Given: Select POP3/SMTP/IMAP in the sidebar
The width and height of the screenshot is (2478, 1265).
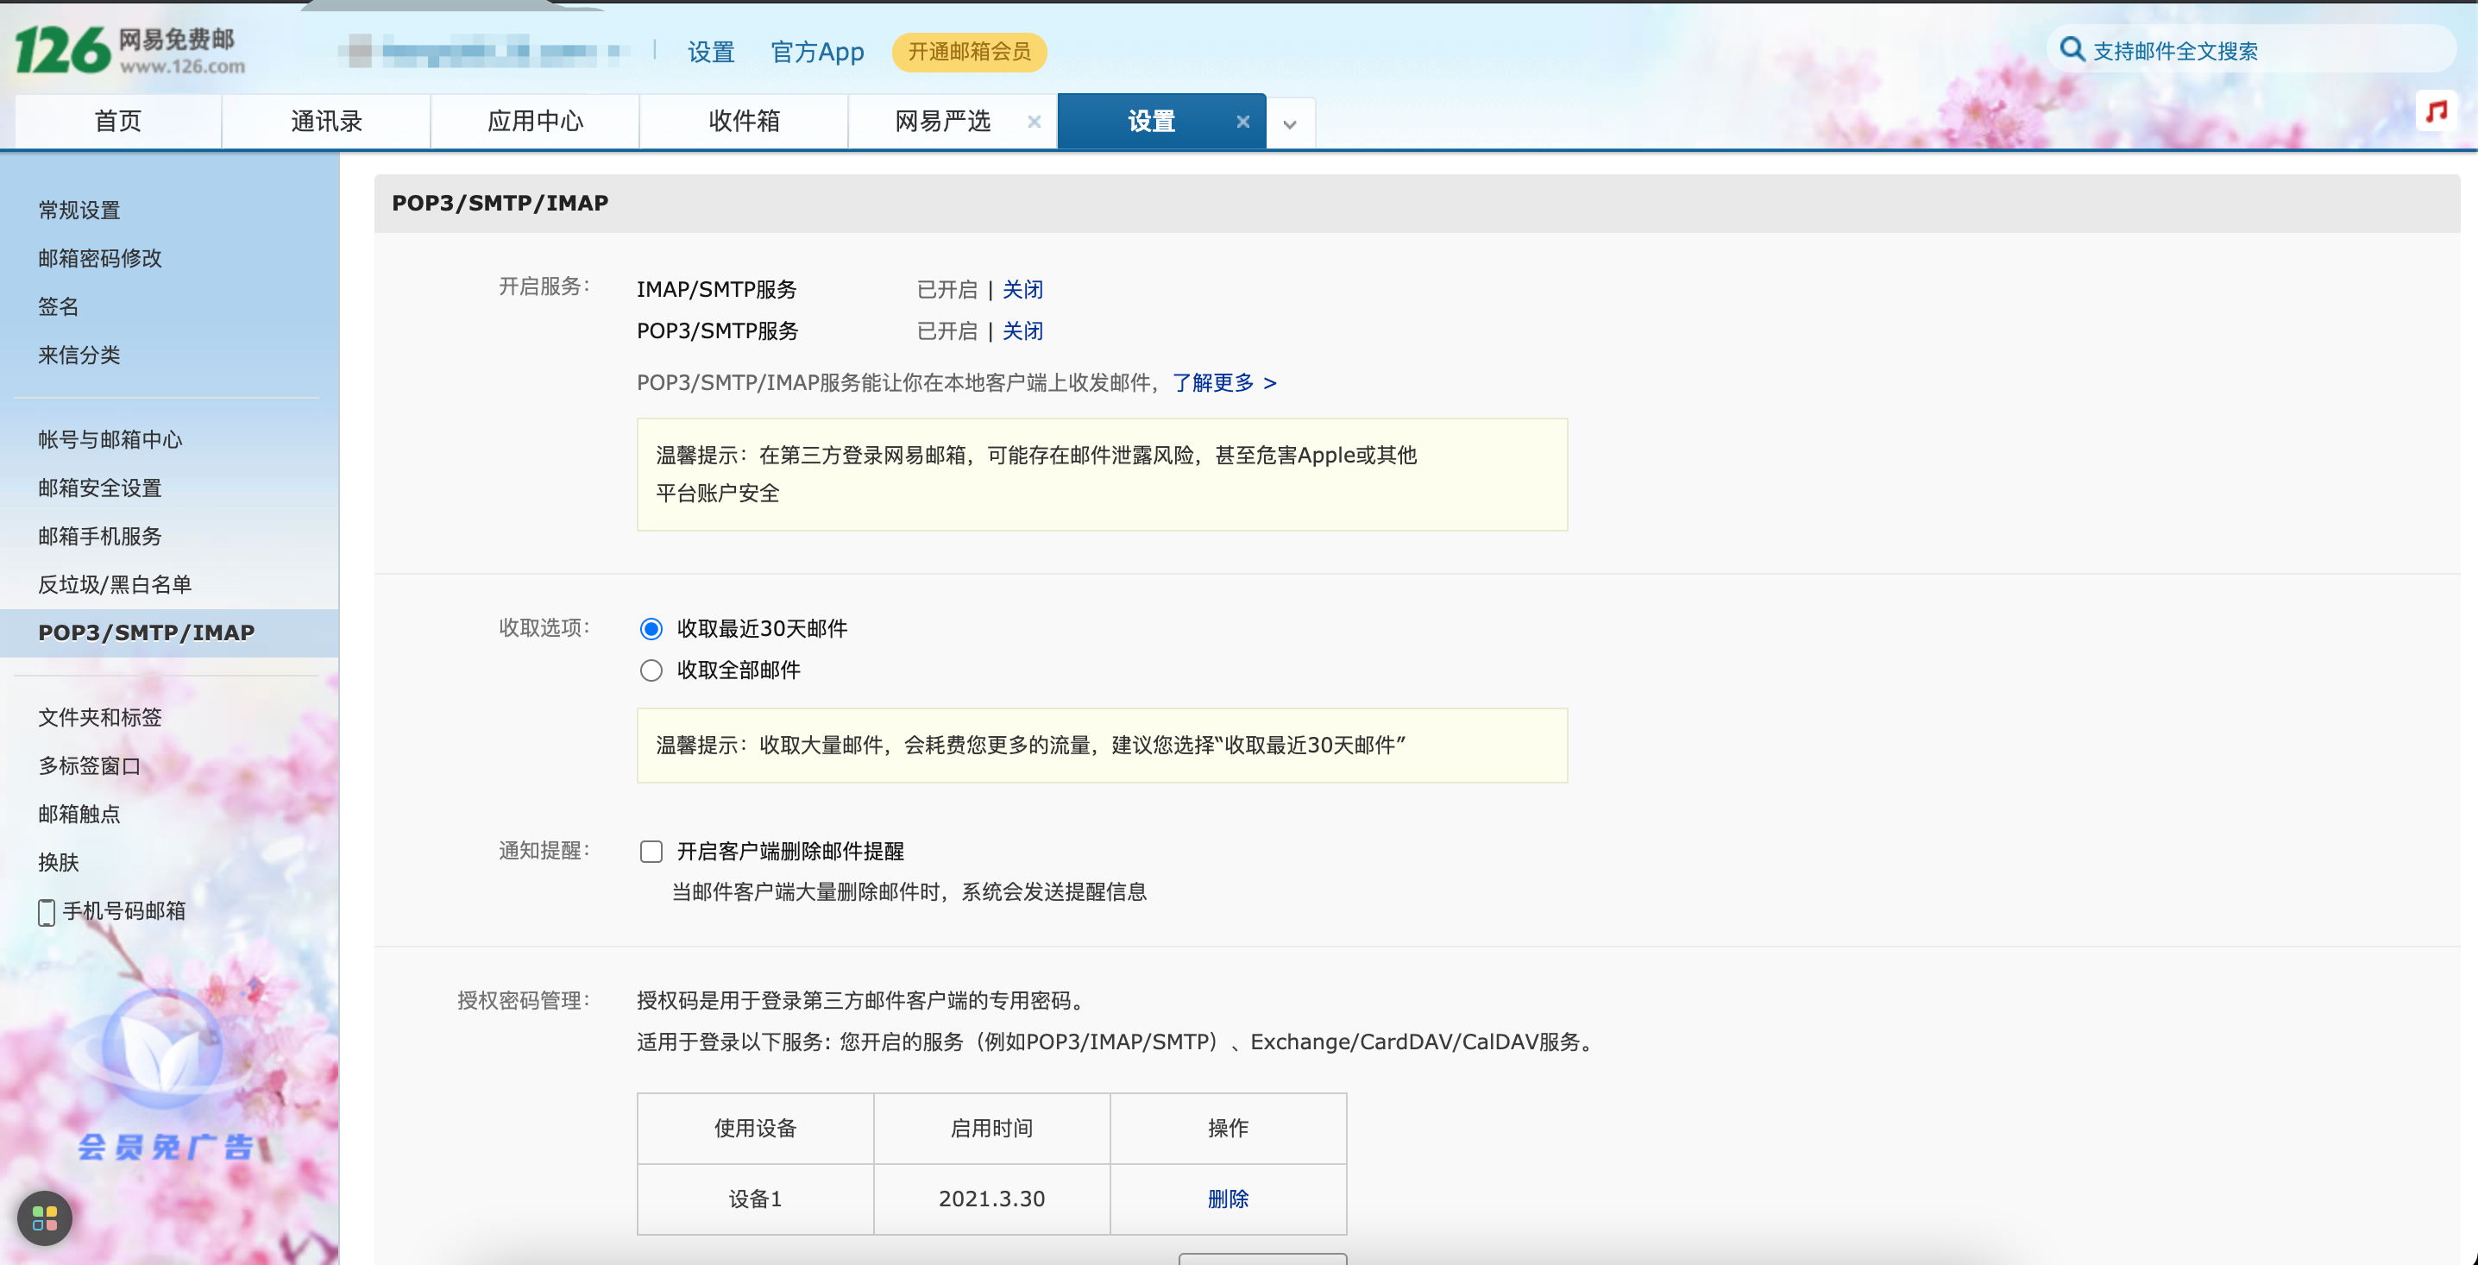Looking at the screenshot, I should point(169,633).
